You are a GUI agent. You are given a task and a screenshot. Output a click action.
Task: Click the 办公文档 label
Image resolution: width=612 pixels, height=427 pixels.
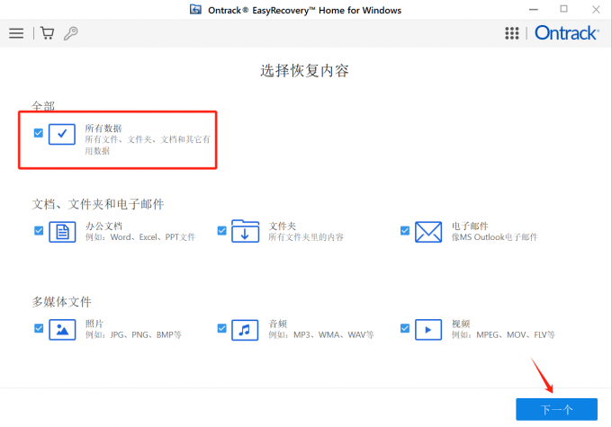tap(103, 227)
